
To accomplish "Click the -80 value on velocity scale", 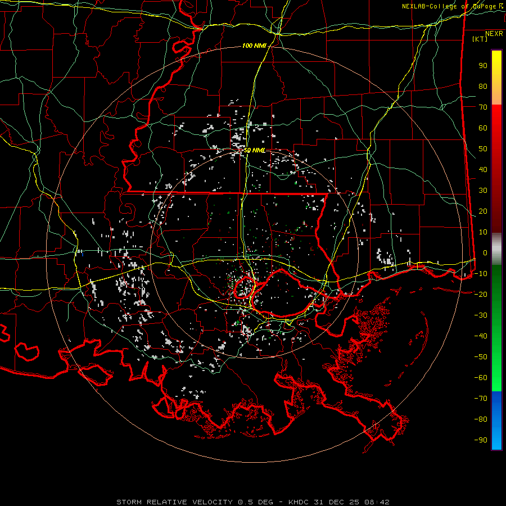I will [481, 419].
